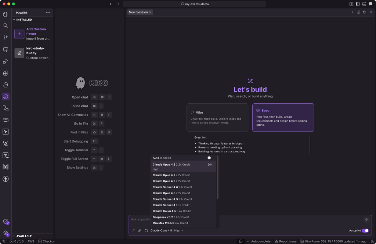Click the circle icon beside model selector
The image size is (376, 244).
click(x=146, y=230)
